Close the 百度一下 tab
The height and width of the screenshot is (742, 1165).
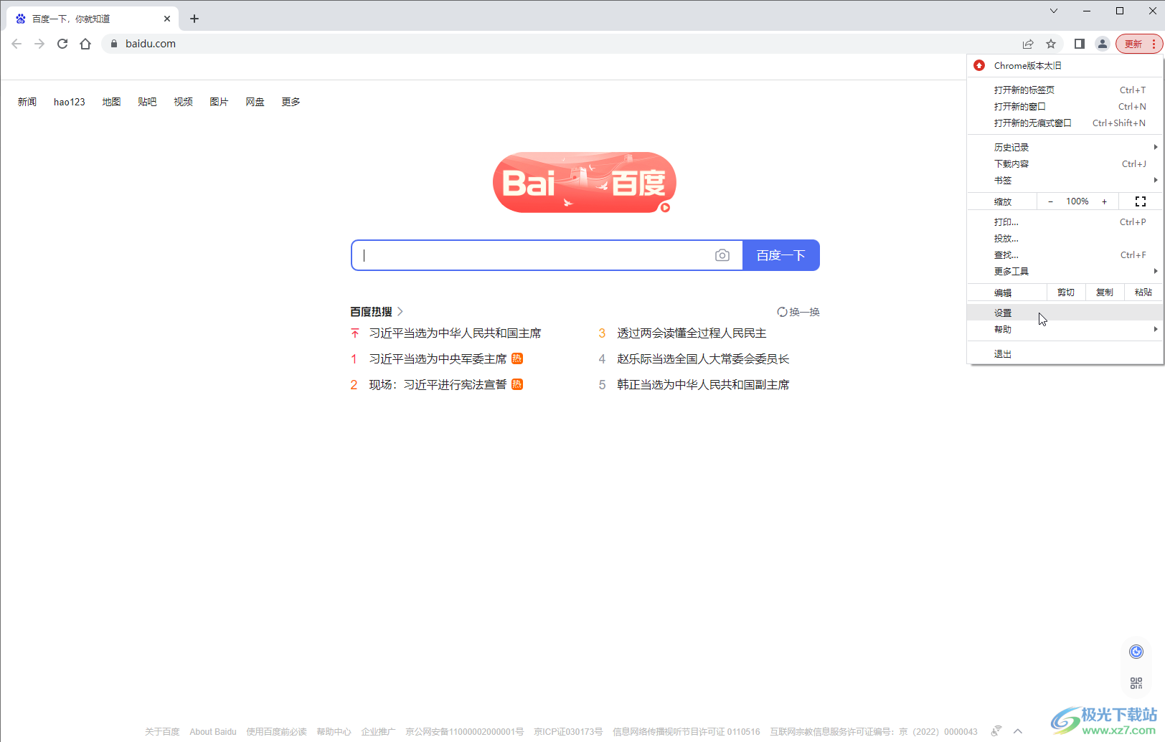167,19
